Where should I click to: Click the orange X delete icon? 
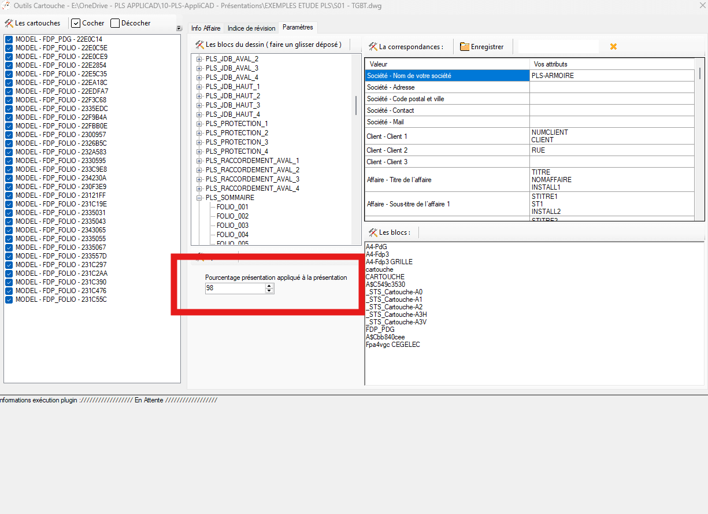click(613, 47)
